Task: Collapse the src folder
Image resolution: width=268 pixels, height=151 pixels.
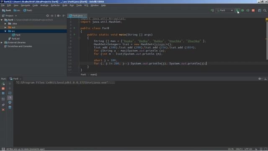Action: 5,31
